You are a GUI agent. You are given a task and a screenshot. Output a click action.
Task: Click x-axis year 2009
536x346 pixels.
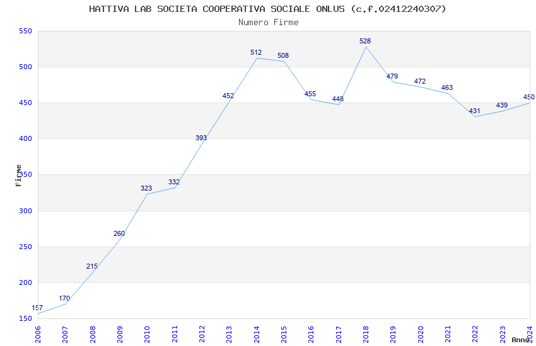tap(120, 334)
